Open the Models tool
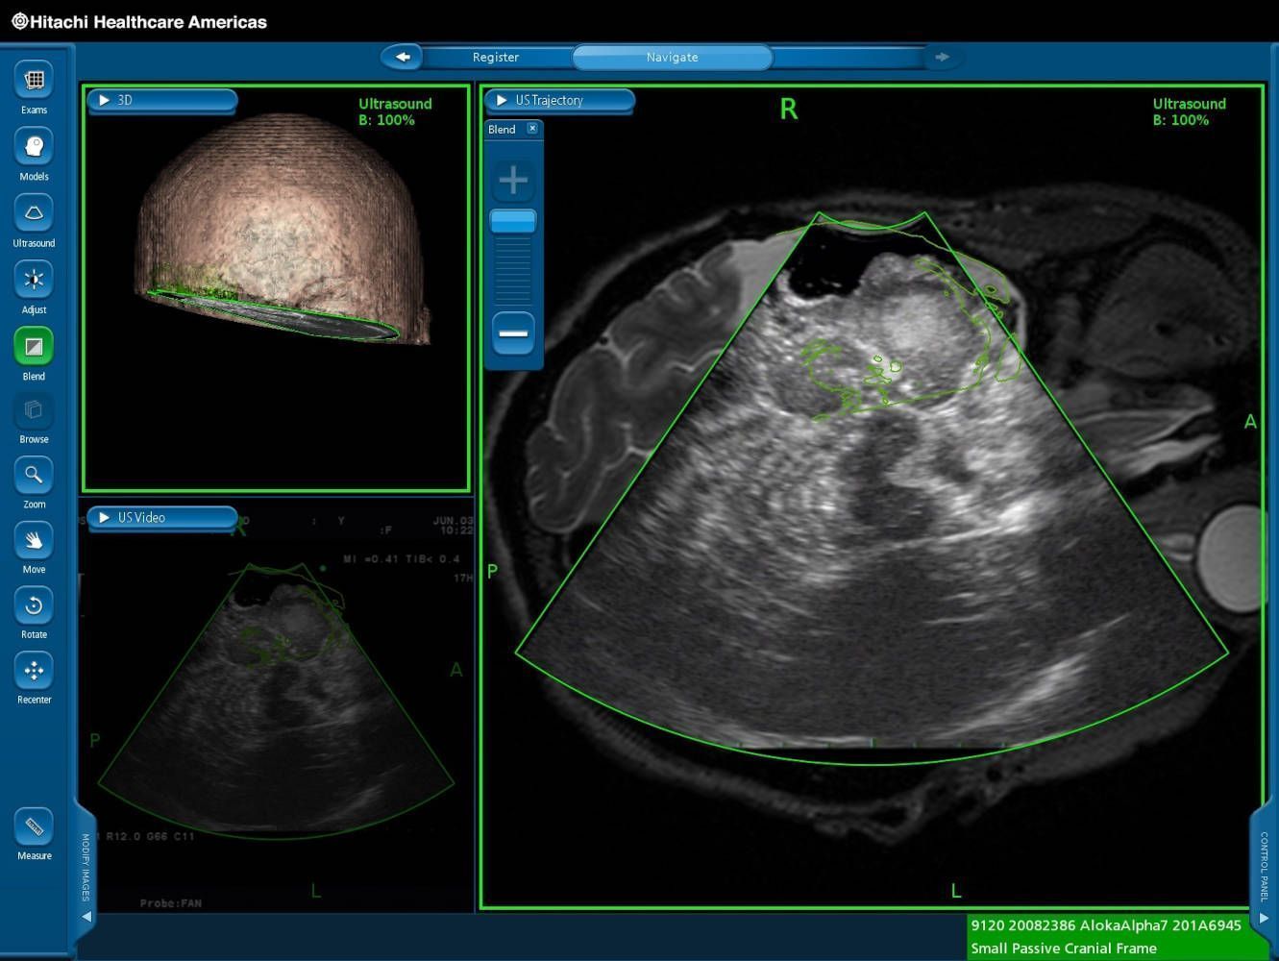 34,147
